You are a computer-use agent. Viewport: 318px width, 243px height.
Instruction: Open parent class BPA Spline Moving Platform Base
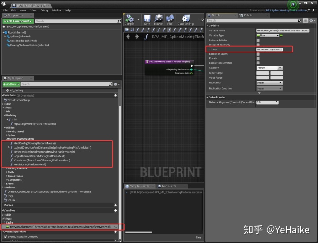point(286,10)
